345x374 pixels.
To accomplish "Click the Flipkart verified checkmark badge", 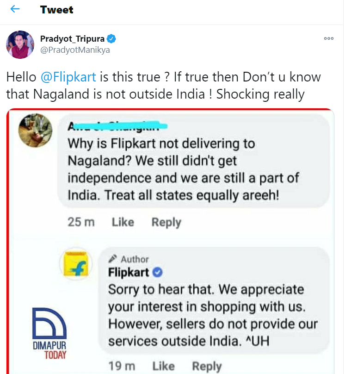I will pyautogui.click(x=157, y=272).
